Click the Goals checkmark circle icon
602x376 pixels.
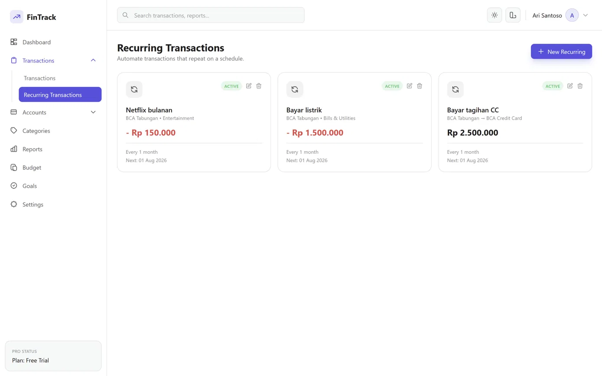click(x=14, y=186)
